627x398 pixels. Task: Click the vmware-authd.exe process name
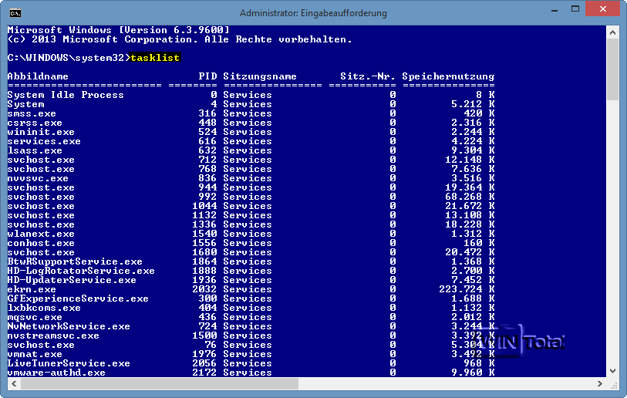pyautogui.click(x=56, y=373)
